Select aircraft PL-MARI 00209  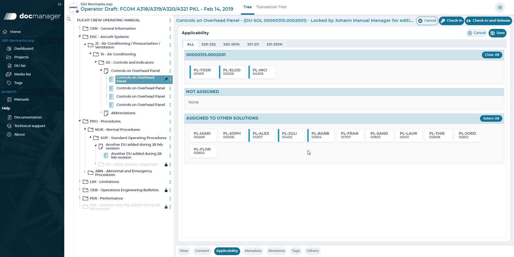[x=203, y=135]
